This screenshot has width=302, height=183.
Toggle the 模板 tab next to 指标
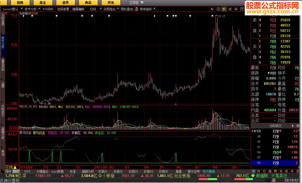click(x=16, y=171)
